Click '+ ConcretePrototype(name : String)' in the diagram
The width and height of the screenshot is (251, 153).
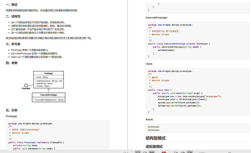click(48, 100)
